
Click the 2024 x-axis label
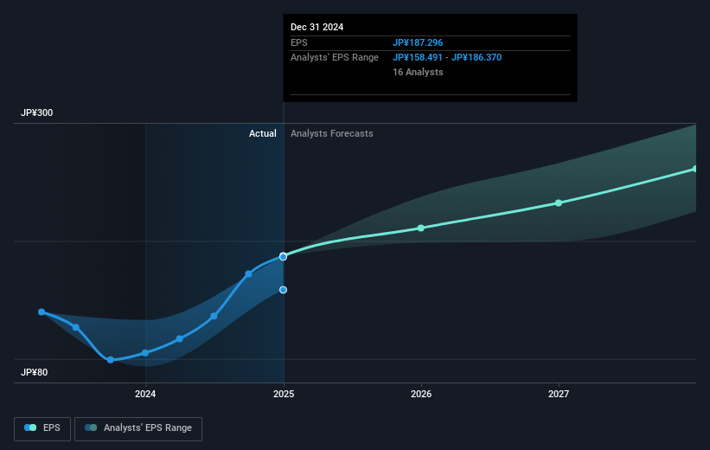(145, 394)
